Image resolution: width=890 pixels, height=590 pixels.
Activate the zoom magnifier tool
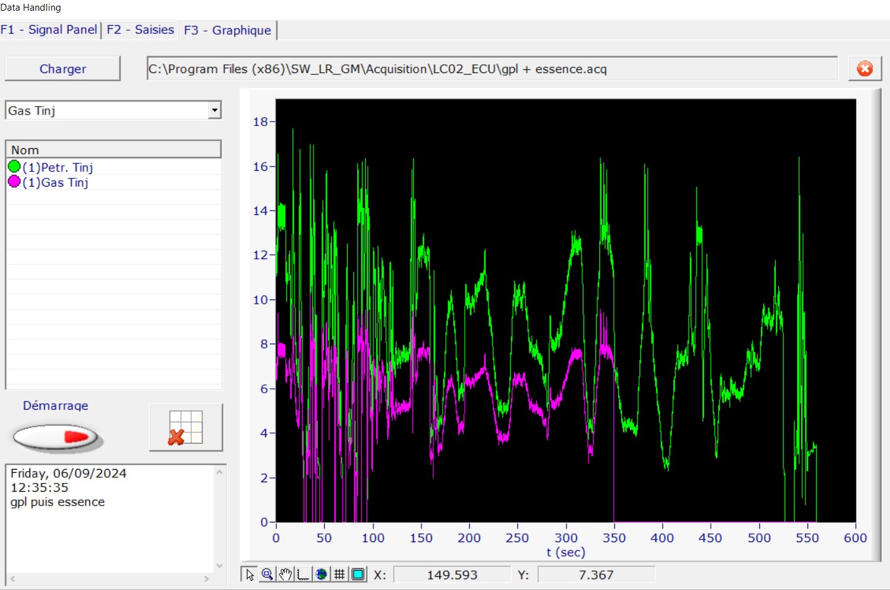267,574
